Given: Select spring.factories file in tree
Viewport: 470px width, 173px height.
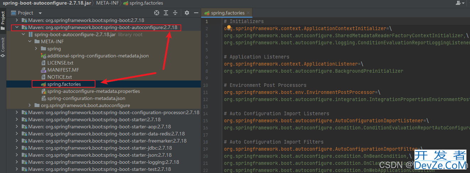Looking at the screenshot, I should tap(64, 84).
